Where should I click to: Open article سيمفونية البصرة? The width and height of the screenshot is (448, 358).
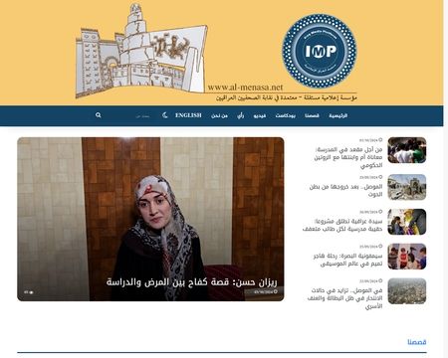(347, 260)
